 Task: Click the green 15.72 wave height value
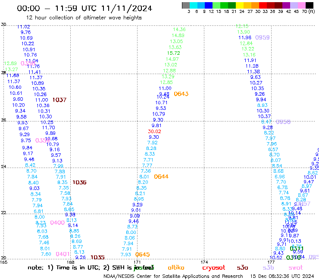[x=174, y=53]
